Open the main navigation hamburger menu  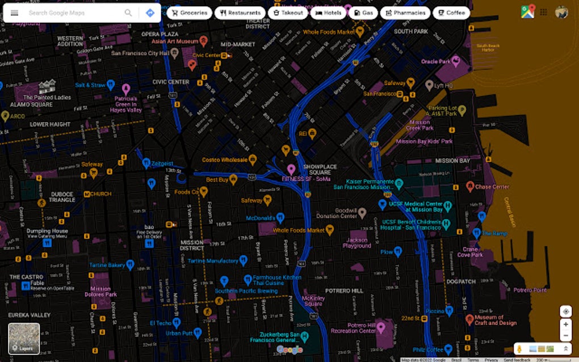[x=14, y=12]
